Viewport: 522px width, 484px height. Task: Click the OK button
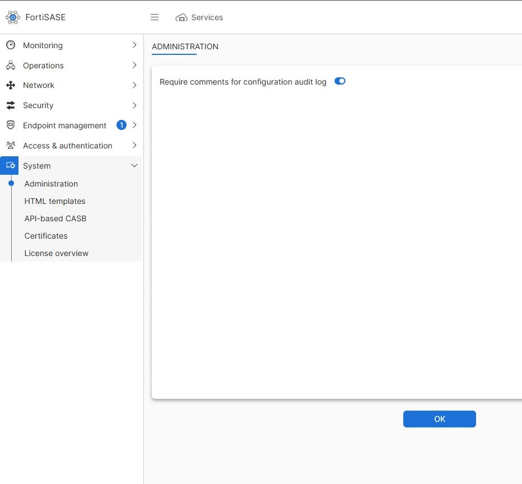pos(440,419)
